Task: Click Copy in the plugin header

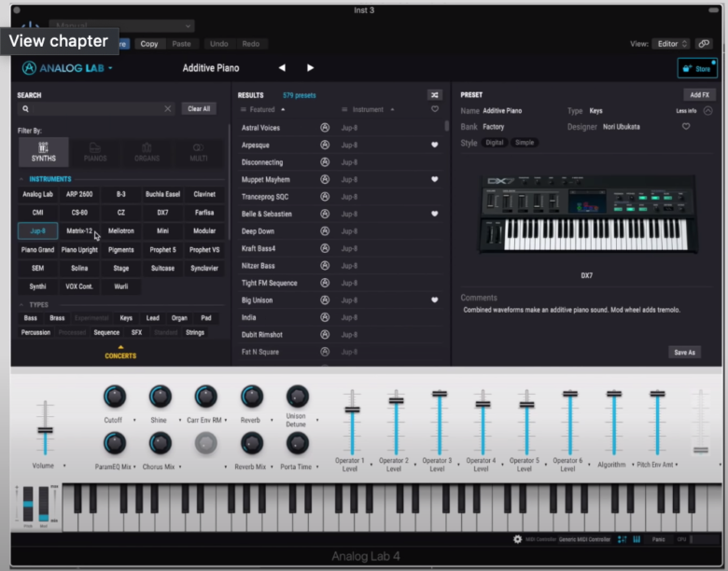Action: click(149, 44)
